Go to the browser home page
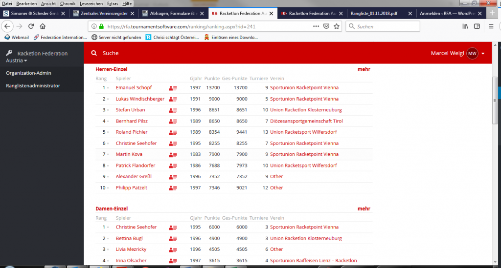The height and width of the screenshot is (268, 501). 43,26
